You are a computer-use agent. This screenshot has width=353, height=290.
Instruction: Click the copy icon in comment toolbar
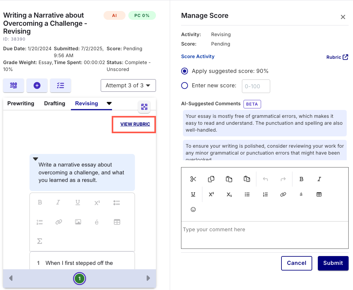pos(211,179)
